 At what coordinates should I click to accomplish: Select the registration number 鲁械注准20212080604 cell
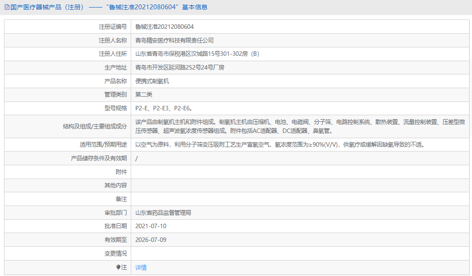[x=168, y=27]
